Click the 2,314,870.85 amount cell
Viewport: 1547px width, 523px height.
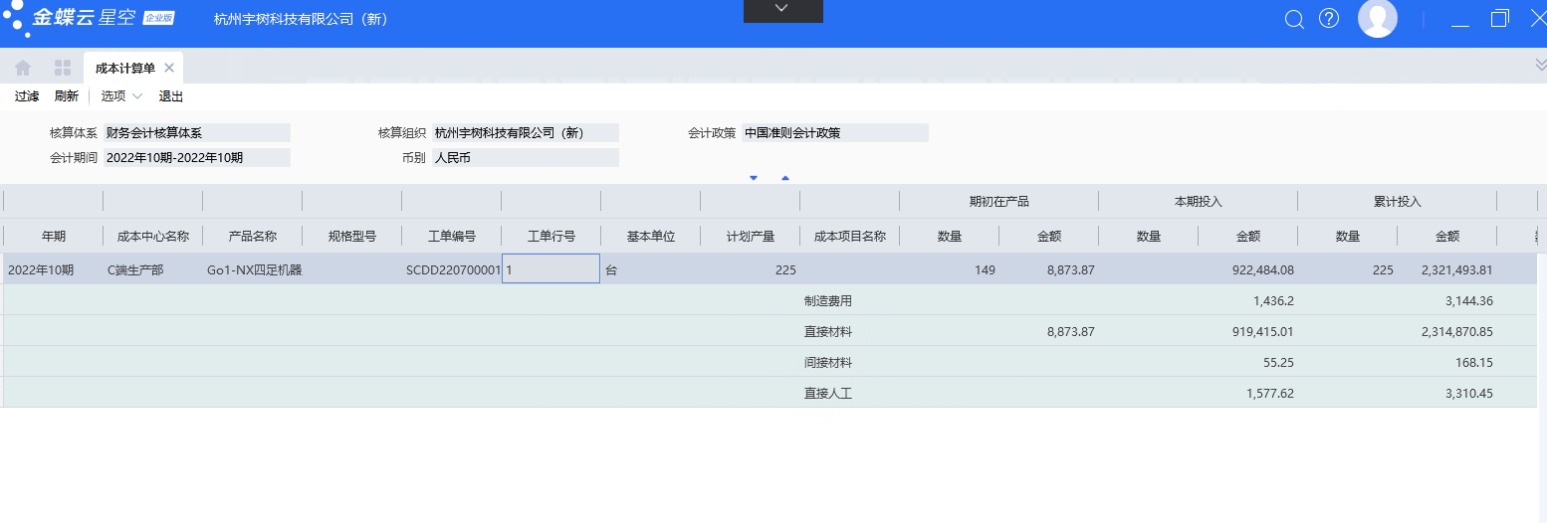pyautogui.click(x=1447, y=331)
